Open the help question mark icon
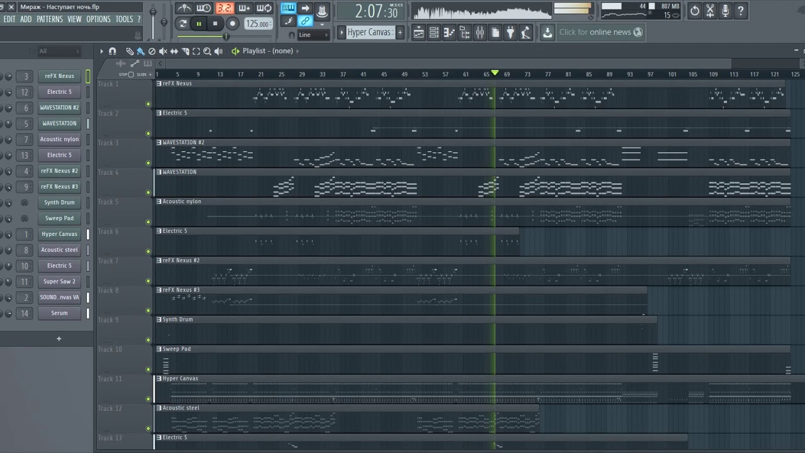 [740, 10]
